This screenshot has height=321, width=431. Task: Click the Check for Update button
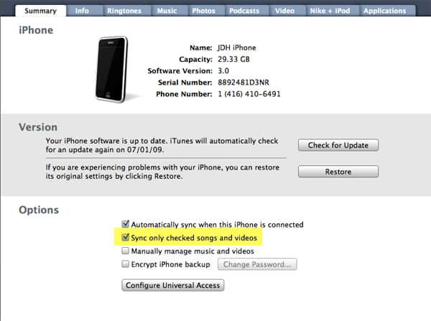click(x=338, y=145)
